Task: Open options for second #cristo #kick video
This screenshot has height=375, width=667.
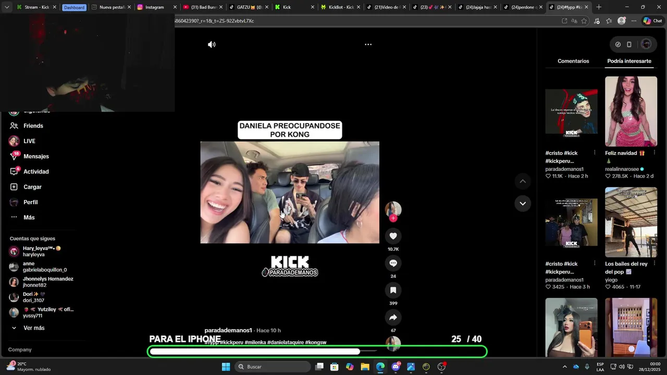Action: coord(595,264)
